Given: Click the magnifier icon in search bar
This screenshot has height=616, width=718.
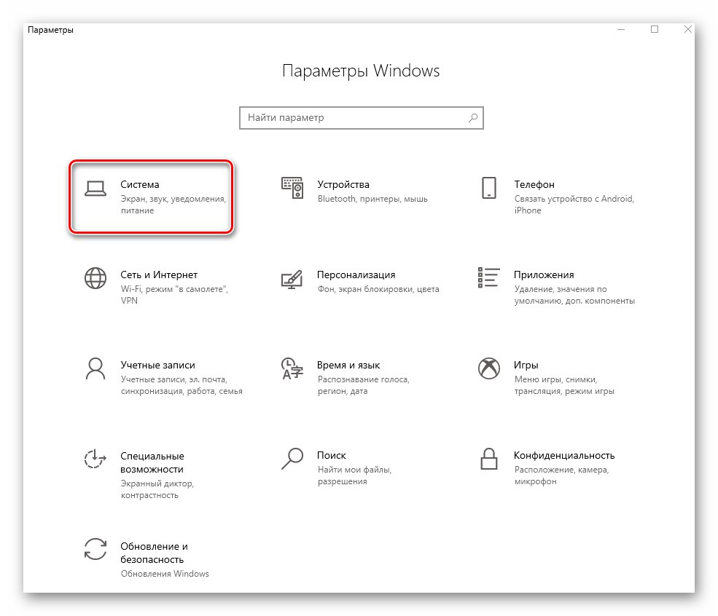Looking at the screenshot, I should [472, 117].
